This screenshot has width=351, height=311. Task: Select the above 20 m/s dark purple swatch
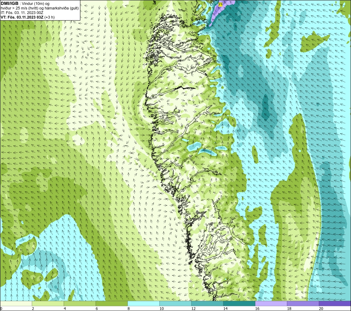click(x=335, y=303)
